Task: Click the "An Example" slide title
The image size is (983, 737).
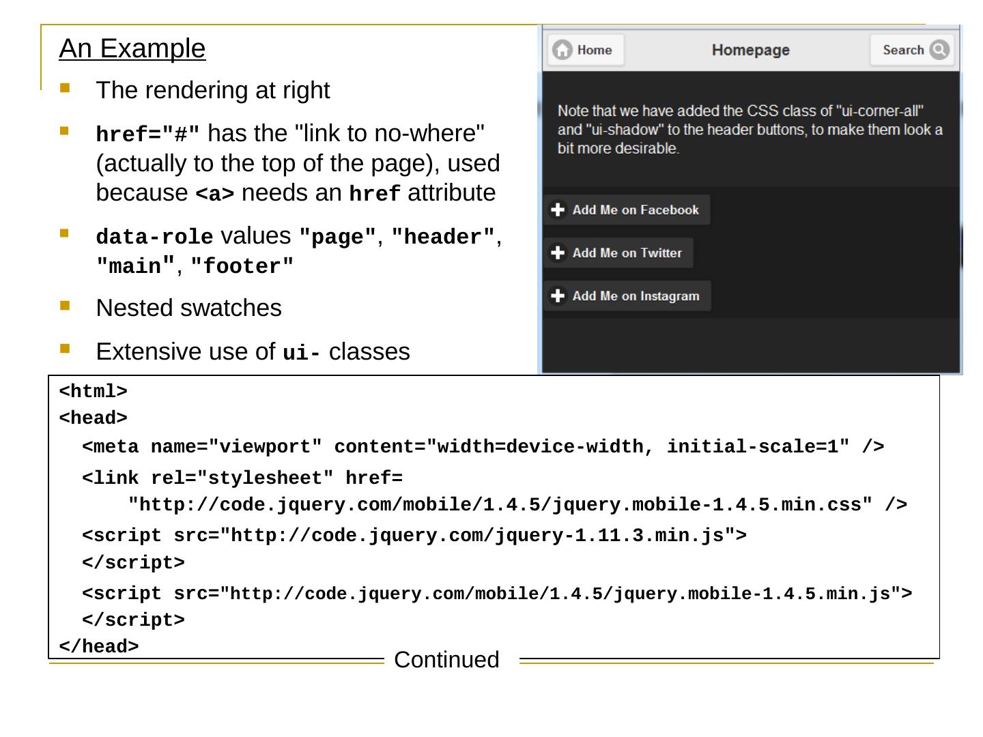Action: 132,48
